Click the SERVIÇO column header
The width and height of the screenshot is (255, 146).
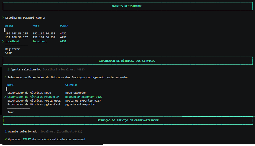(x=71, y=85)
